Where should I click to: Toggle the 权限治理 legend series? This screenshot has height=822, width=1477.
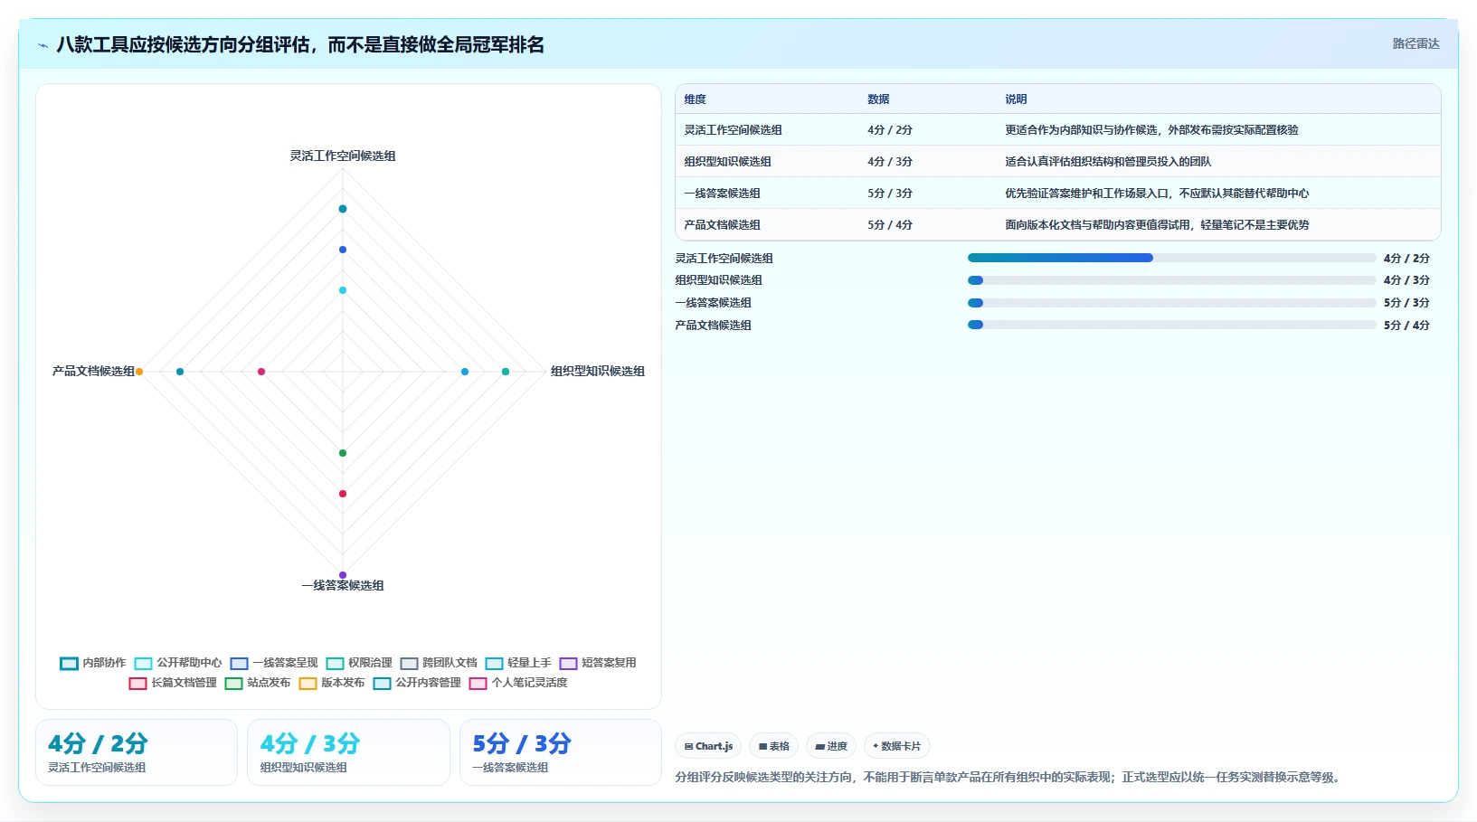pyautogui.click(x=359, y=663)
